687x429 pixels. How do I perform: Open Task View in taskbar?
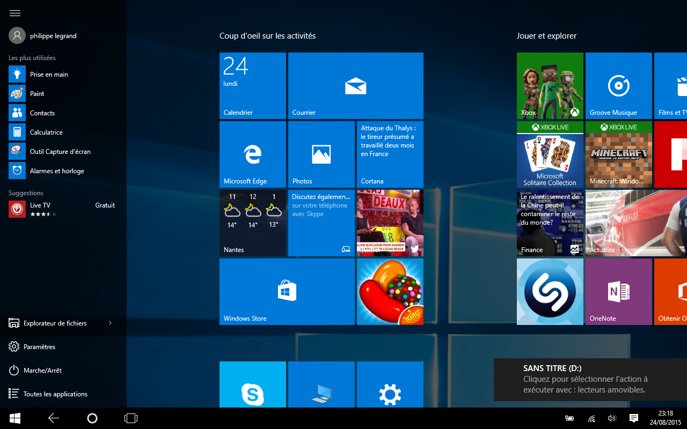point(131,418)
